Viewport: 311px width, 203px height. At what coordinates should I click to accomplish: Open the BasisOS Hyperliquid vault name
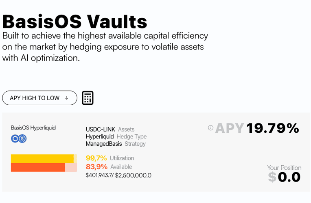click(33, 128)
